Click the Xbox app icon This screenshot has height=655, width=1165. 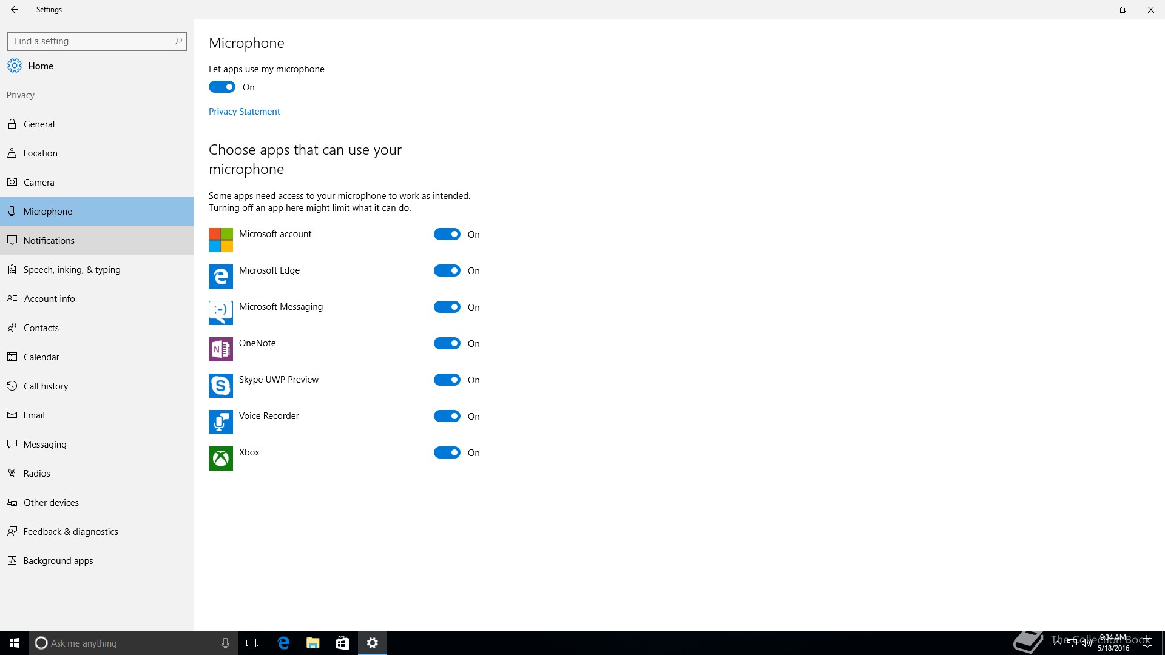pyautogui.click(x=221, y=458)
